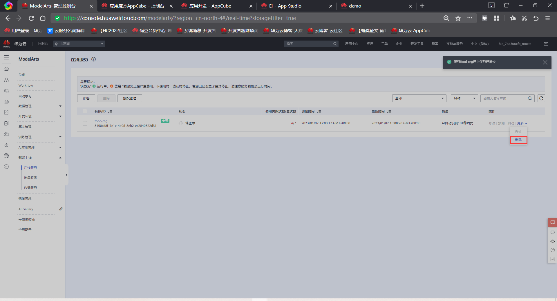Screen dimensions: 557x301
Task: Open 镜像管理 in side navigation
Action: point(25,198)
